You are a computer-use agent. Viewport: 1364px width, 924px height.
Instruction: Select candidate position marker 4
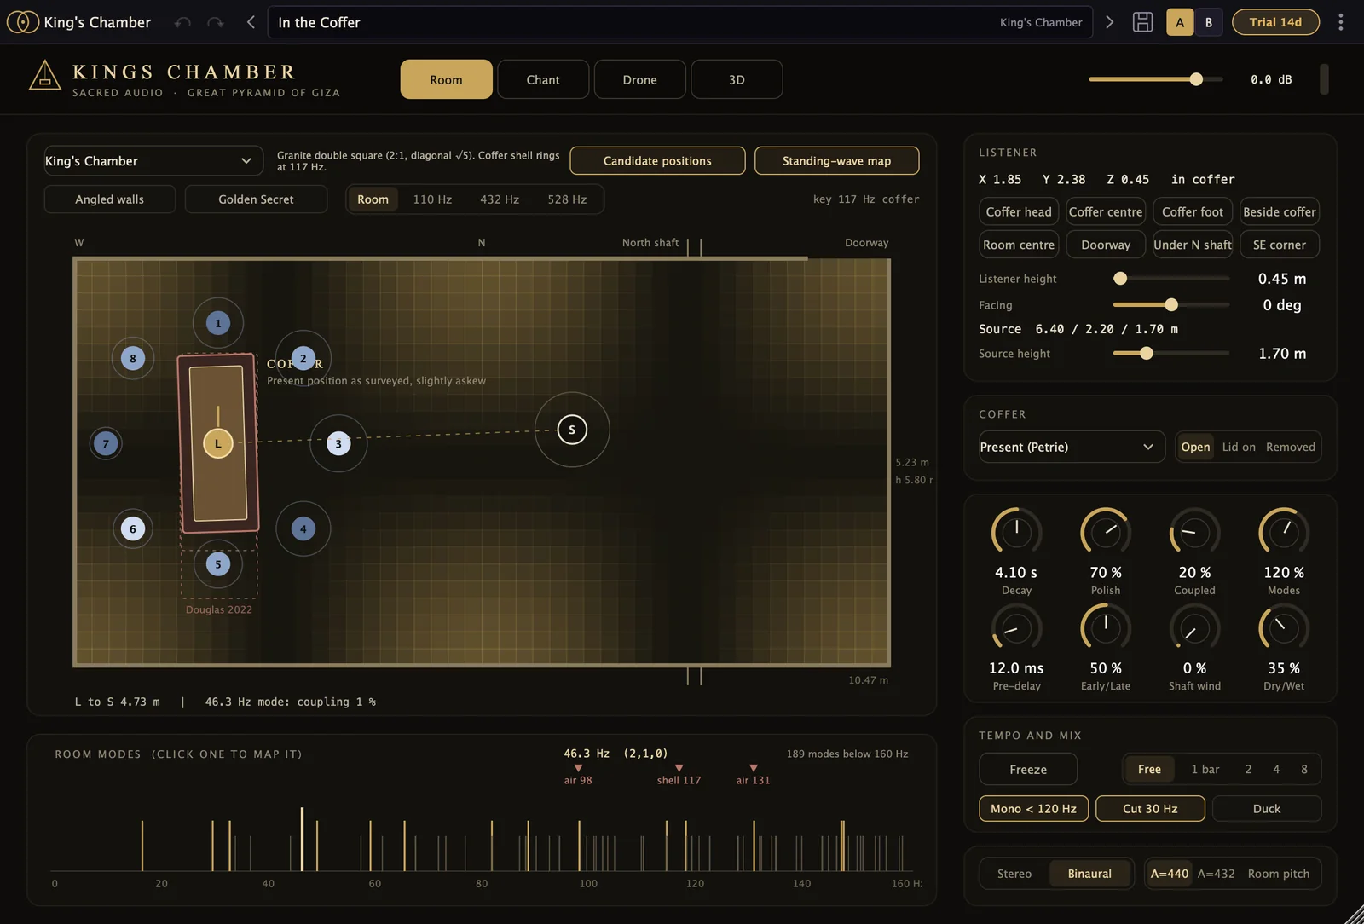(x=303, y=528)
